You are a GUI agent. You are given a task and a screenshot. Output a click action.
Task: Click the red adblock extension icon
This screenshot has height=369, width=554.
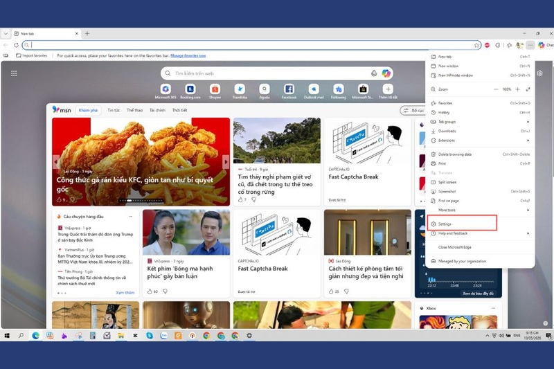tap(487, 45)
